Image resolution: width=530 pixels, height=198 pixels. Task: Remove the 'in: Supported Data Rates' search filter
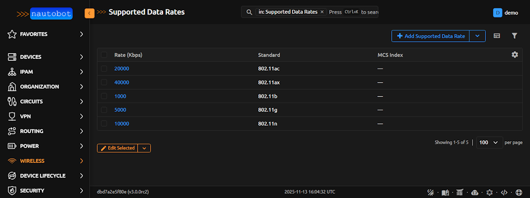[x=322, y=12]
